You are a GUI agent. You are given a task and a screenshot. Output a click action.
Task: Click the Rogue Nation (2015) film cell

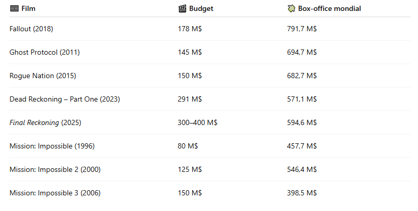(43, 76)
